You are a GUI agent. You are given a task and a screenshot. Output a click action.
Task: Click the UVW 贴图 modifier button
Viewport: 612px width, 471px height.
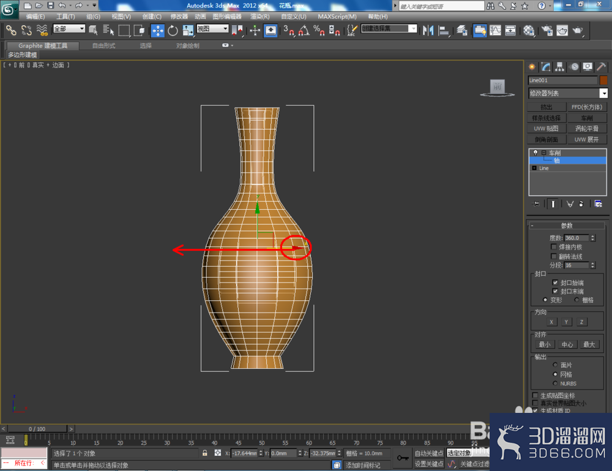(547, 128)
